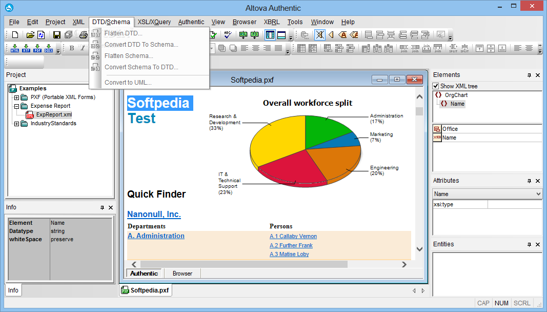Open the Attributes Name dropdown

538,194
